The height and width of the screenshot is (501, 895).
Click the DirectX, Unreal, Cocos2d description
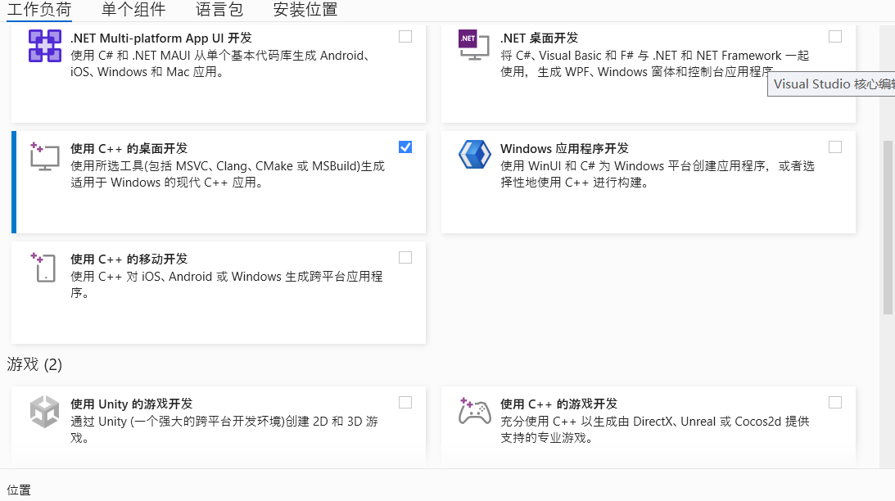655,430
